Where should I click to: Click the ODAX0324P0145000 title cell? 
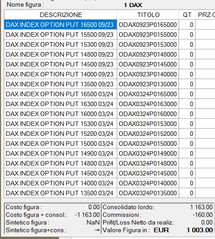(148, 173)
